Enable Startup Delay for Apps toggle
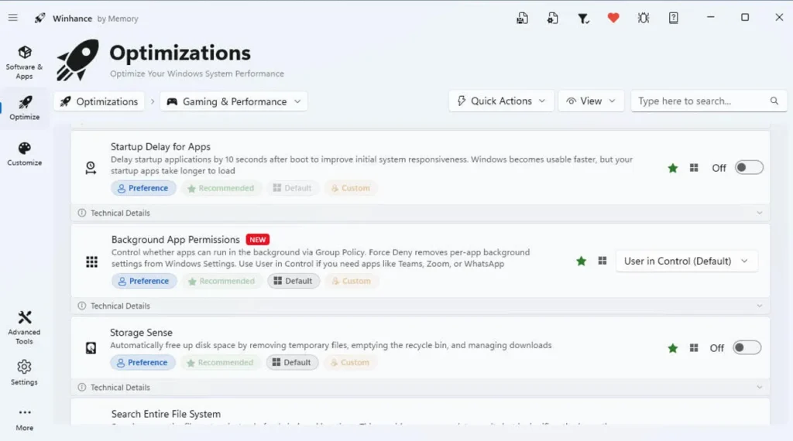This screenshot has width=793, height=441. (x=749, y=168)
